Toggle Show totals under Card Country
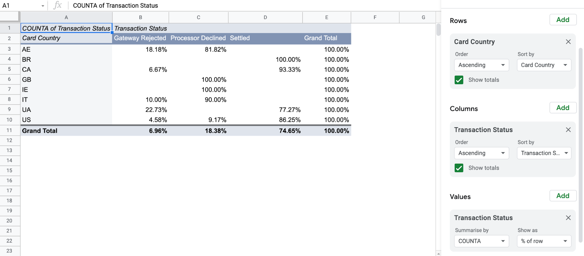 point(459,80)
